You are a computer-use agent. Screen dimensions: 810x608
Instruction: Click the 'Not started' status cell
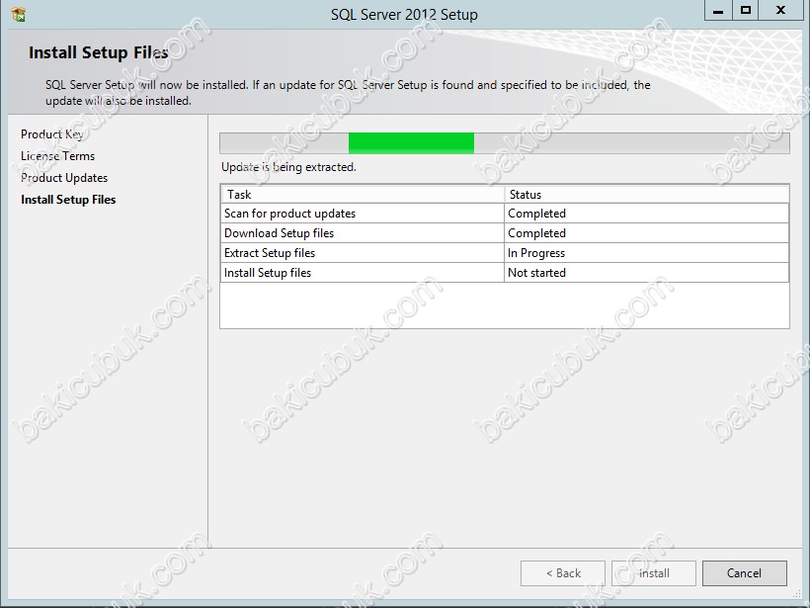click(646, 273)
